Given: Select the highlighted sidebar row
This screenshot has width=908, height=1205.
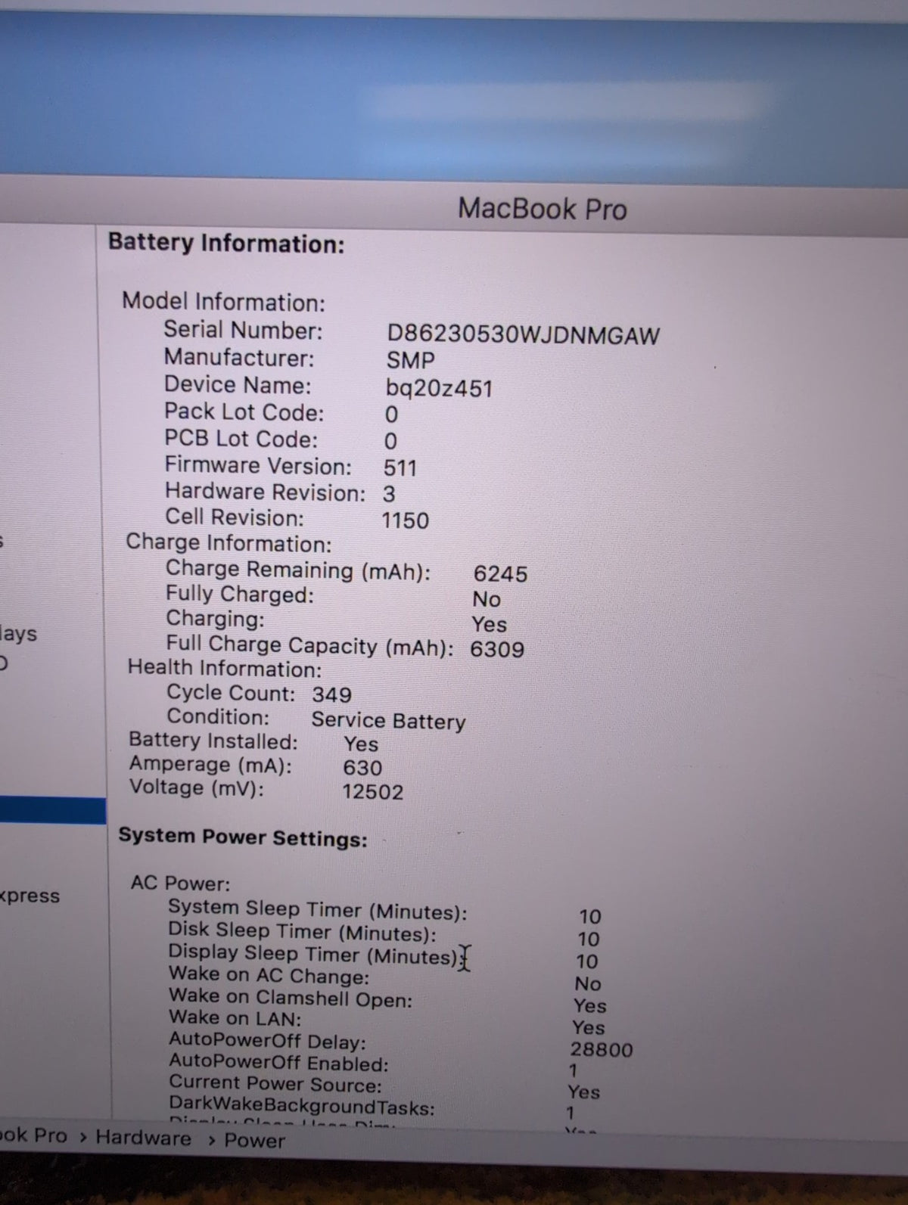Looking at the screenshot, I should 53,810.
